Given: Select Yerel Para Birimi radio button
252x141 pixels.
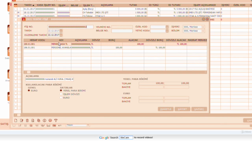Looking at the screenshot, I should [x=61, y=90].
